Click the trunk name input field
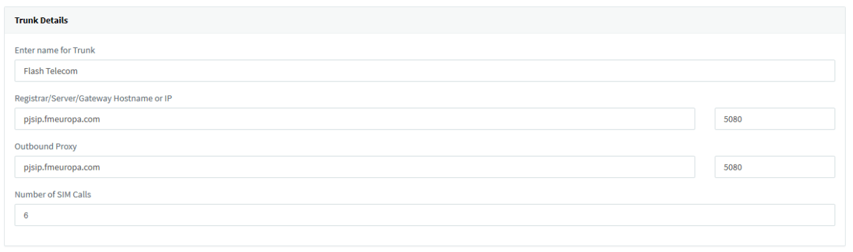853x252 pixels. coord(424,71)
